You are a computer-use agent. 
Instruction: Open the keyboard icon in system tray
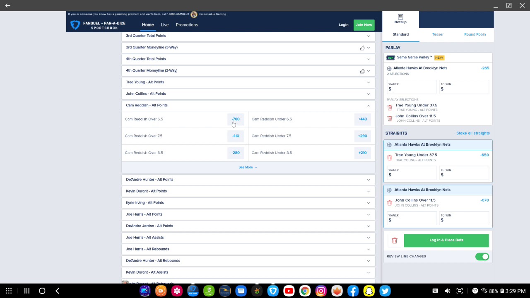[435, 291]
